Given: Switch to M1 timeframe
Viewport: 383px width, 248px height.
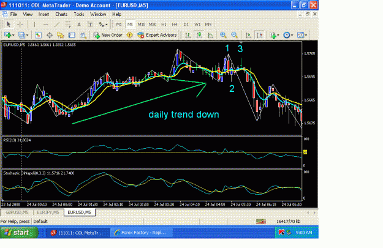Looking at the screenshot, I should coord(119,24).
